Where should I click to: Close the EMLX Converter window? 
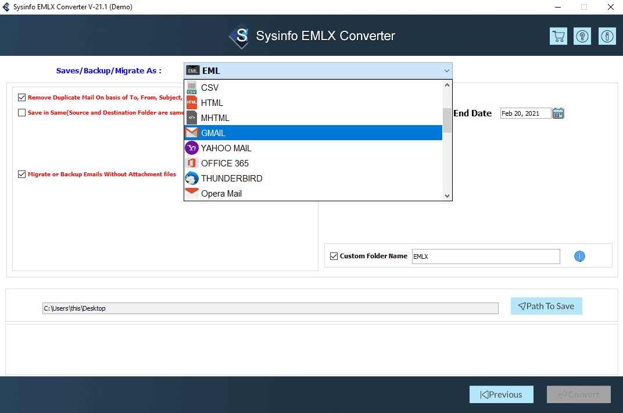[611, 7]
